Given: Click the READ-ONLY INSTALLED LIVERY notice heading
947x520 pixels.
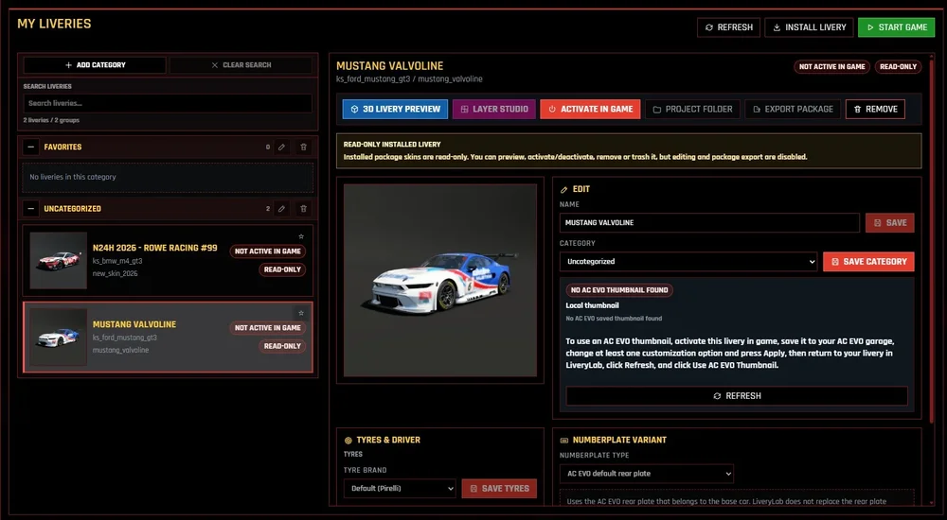Looking at the screenshot, I should (x=392, y=144).
